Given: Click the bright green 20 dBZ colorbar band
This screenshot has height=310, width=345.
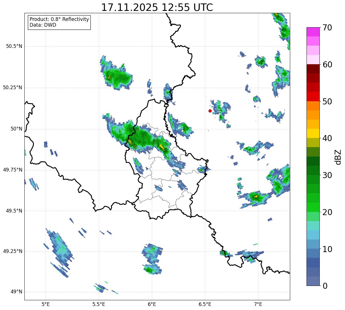Looking at the screenshot, I should point(313,207).
